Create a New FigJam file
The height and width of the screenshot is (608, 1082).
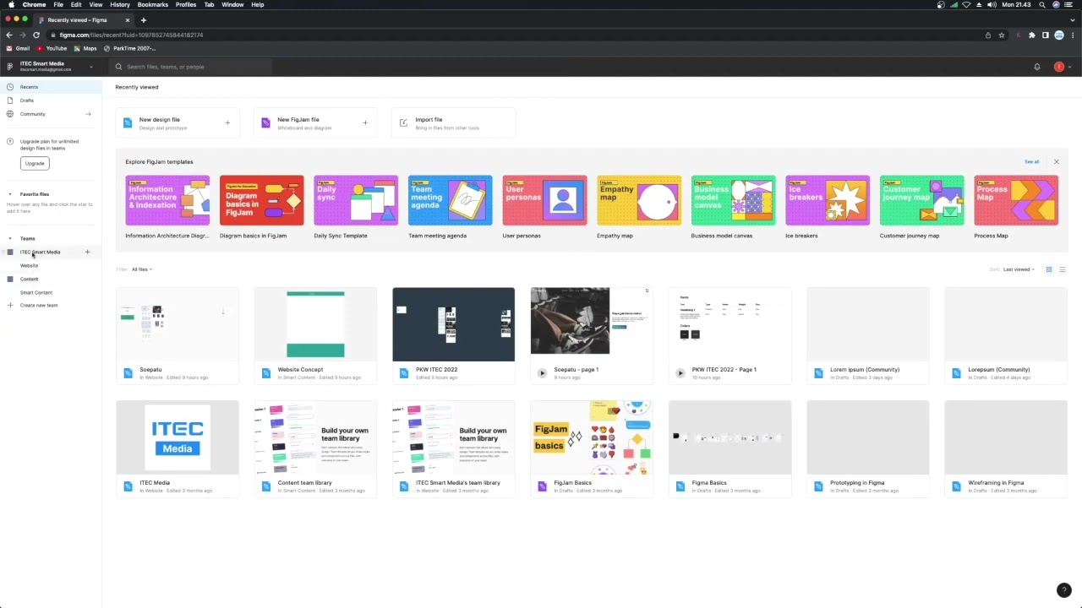pyautogui.click(x=315, y=123)
